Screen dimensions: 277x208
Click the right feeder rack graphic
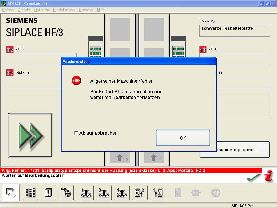[x=178, y=46]
